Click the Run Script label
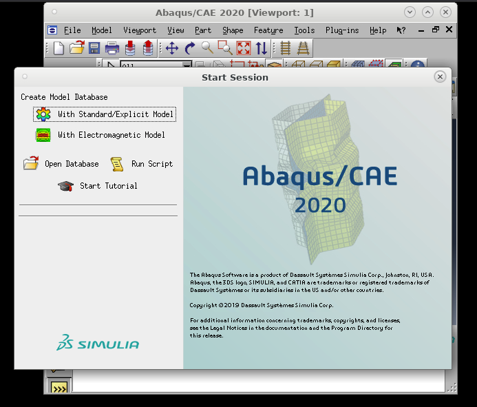477x407 pixels. tap(152, 164)
